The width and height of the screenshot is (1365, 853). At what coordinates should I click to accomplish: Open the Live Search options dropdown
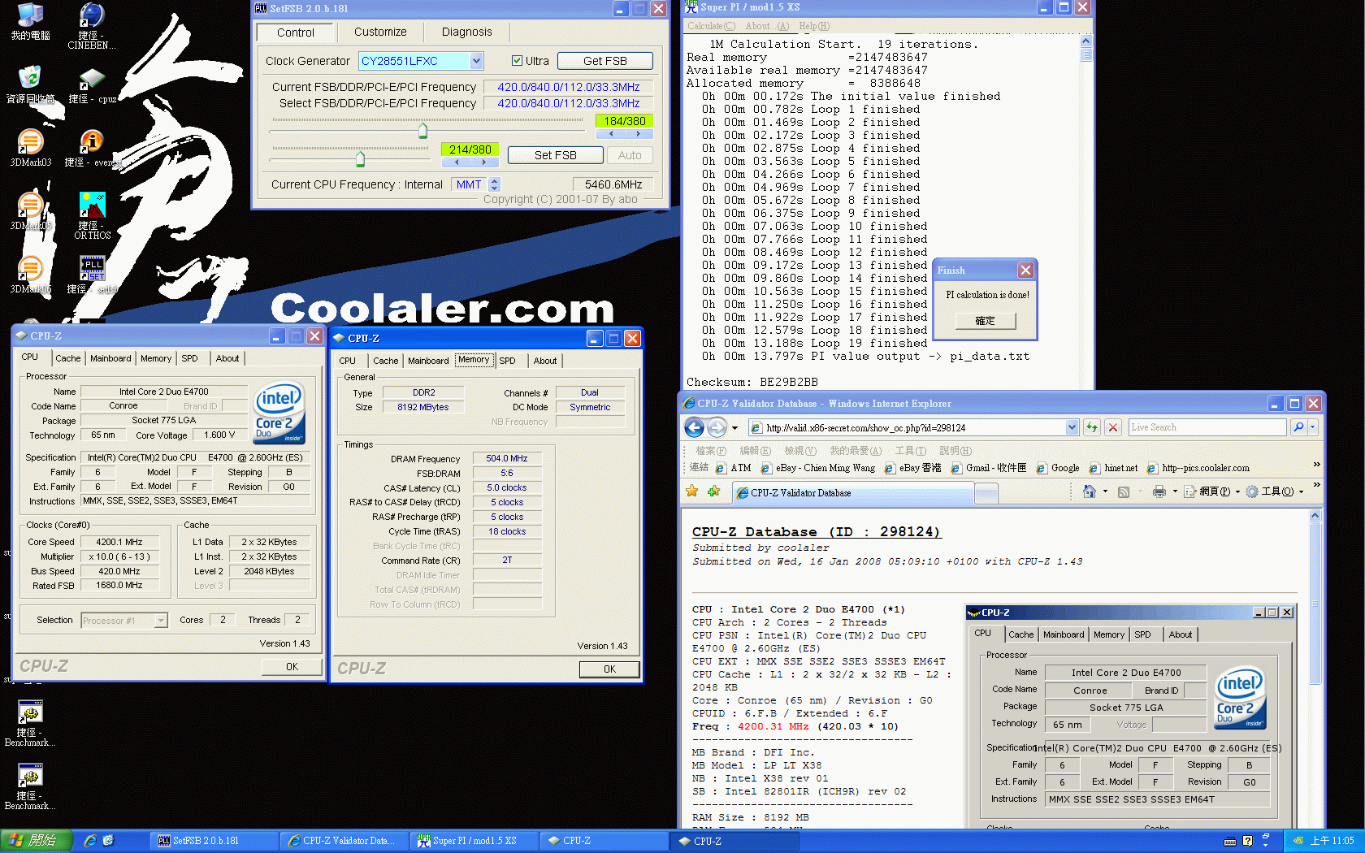pyautogui.click(x=1313, y=427)
